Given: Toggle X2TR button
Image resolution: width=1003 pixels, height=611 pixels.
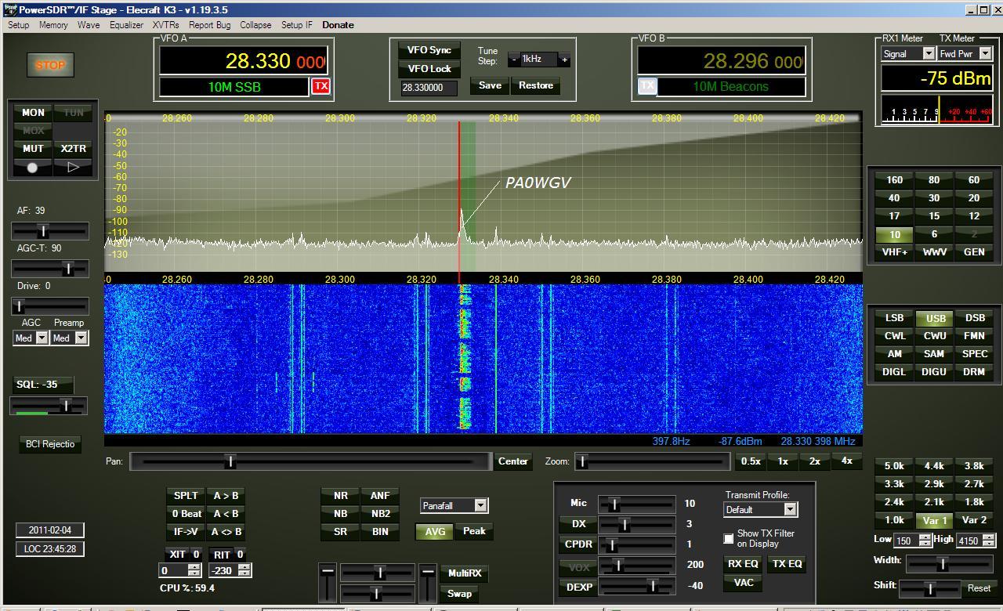Looking at the screenshot, I should point(73,149).
